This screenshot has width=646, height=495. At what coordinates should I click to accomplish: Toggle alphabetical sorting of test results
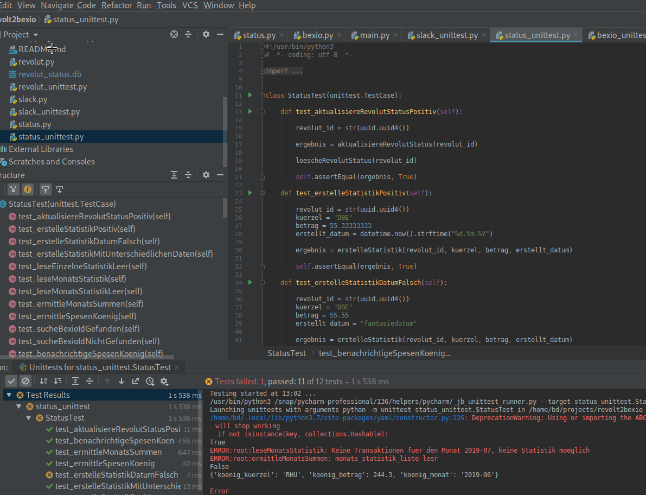43,381
